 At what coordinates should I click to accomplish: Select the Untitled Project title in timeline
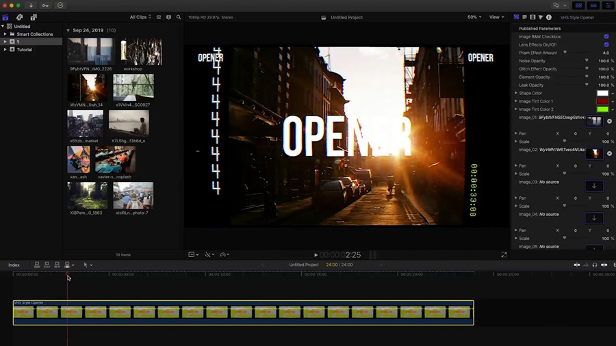click(304, 265)
